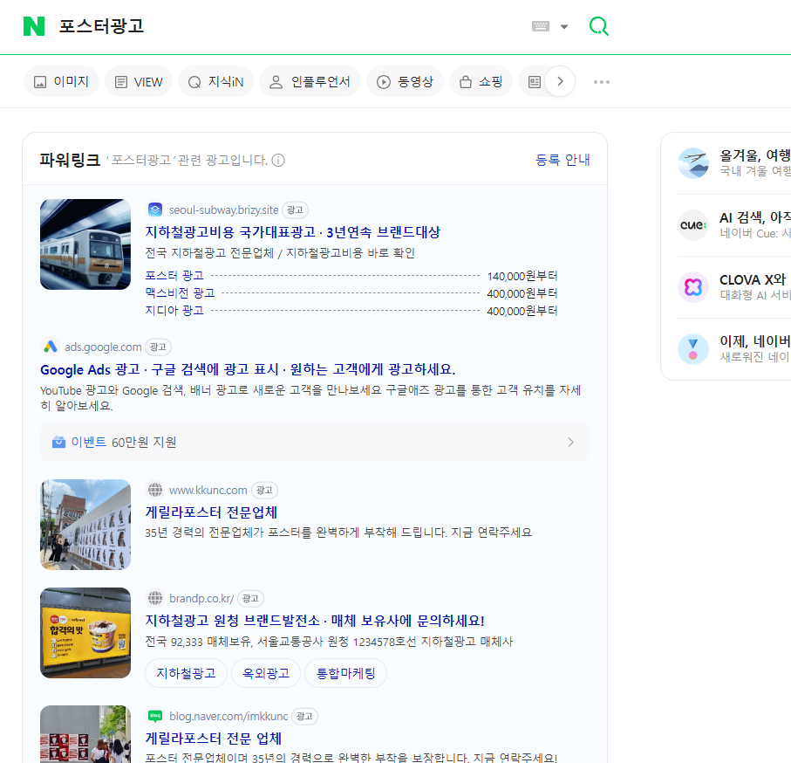
Task: Select the 인플루언서 tab
Action: 310,82
